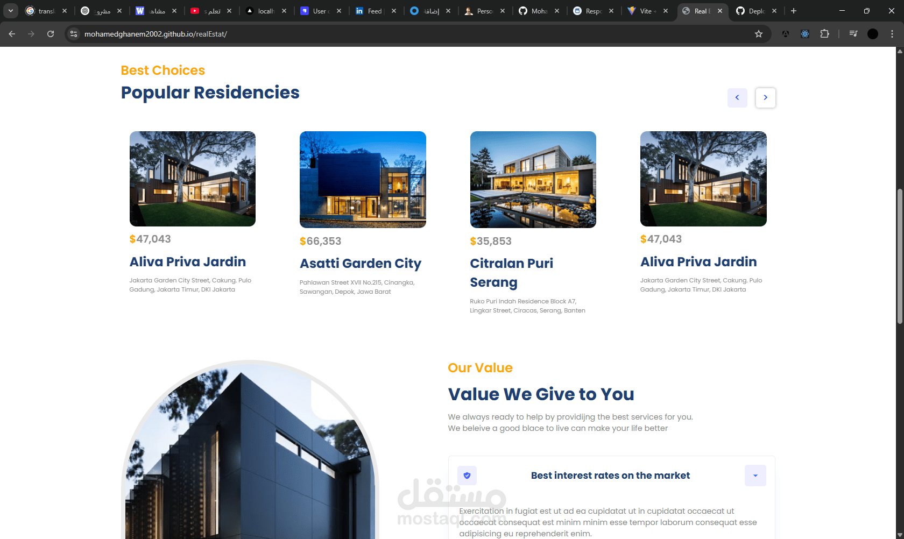
Task: Click the ad-blocker extension icon
Action: pos(785,34)
